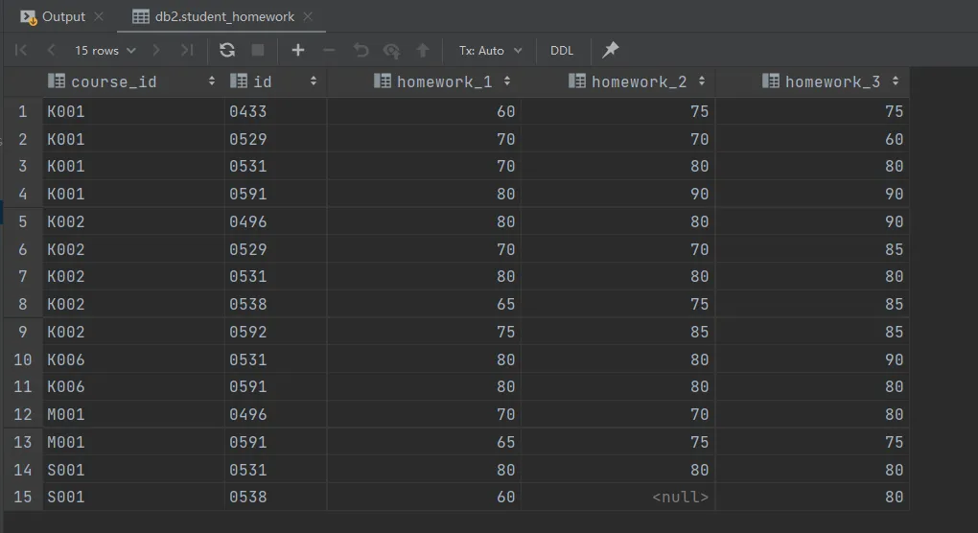Click the stop square icon in the toolbar
The image size is (978, 533).
[258, 50]
